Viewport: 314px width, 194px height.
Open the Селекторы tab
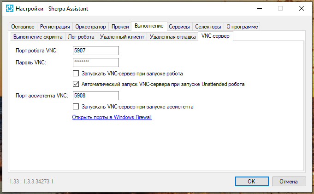(208, 27)
